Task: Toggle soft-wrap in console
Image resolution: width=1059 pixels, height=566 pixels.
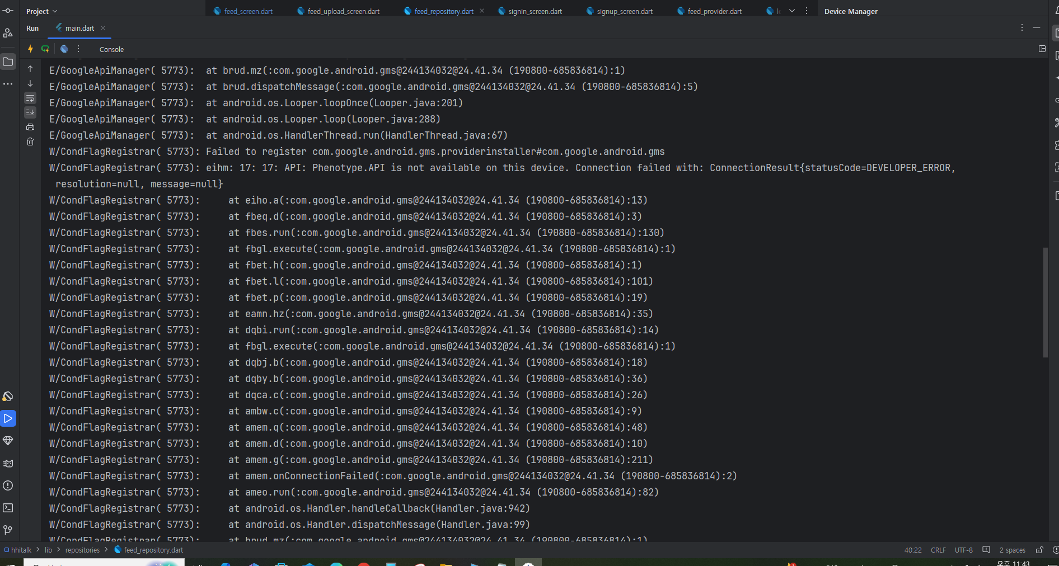Action: coord(30,98)
